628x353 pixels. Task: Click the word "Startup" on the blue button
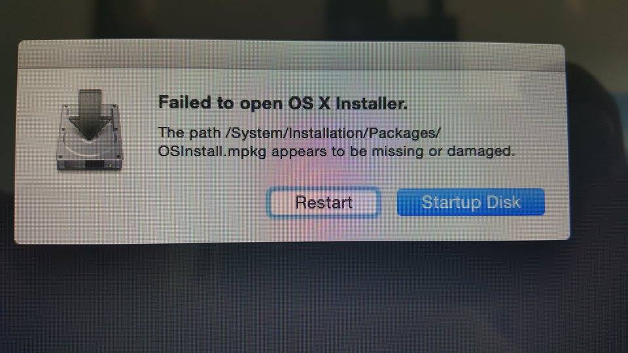click(451, 203)
